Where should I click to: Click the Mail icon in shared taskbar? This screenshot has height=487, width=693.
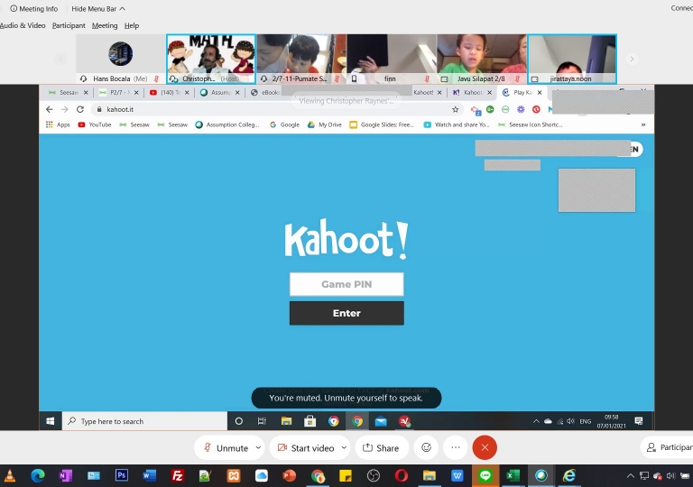point(381,421)
